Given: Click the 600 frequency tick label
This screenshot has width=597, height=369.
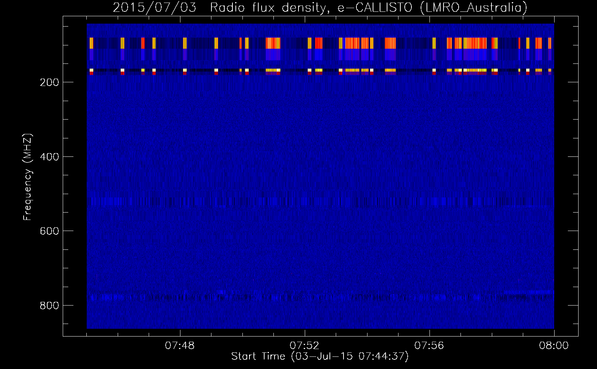Looking at the screenshot, I should click(x=49, y=231).
